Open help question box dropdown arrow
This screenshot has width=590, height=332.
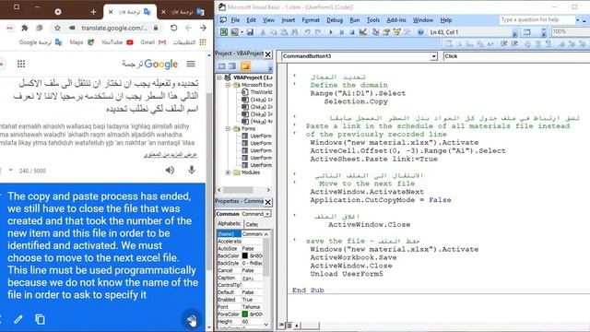pos(578,19)
